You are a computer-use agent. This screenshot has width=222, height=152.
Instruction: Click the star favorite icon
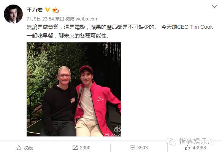click(x=19, y=147)
